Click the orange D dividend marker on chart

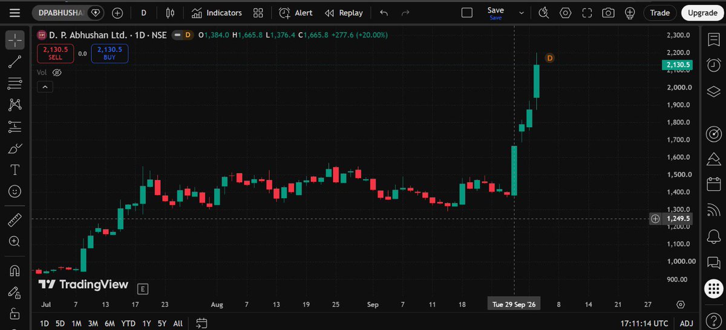[549, 58]
